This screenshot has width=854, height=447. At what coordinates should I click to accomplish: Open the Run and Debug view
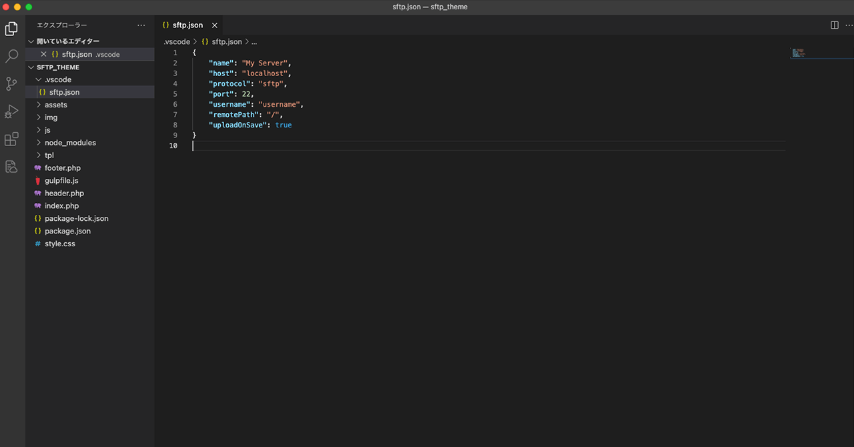click(x=11, y=111)
